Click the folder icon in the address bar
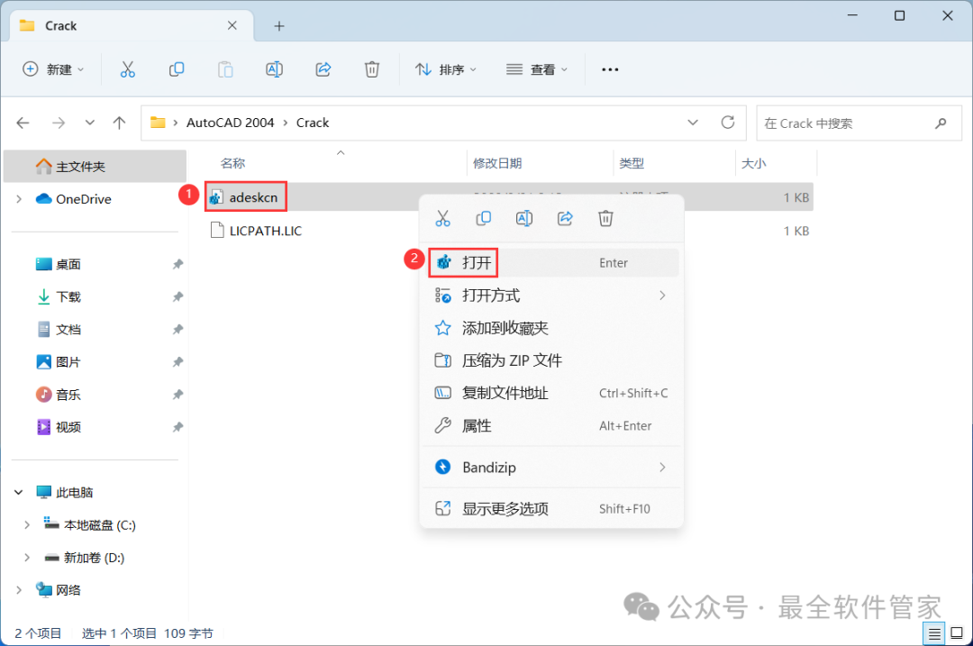 tap(159, 123)
